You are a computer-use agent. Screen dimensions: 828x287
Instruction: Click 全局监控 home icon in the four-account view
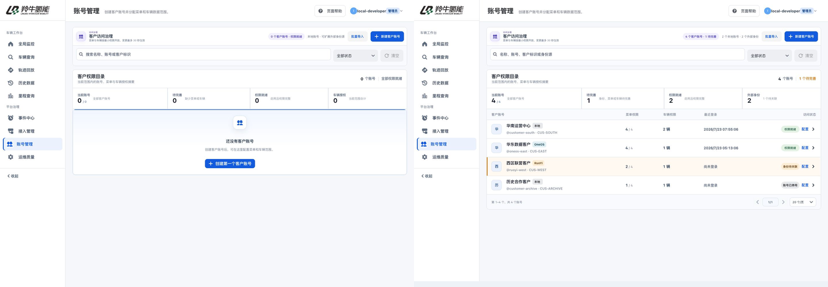(424, 44)
